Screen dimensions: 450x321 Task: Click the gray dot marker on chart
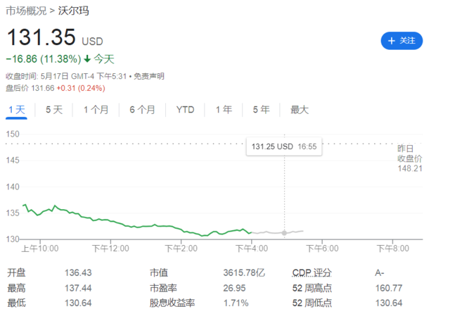(284, 232)
